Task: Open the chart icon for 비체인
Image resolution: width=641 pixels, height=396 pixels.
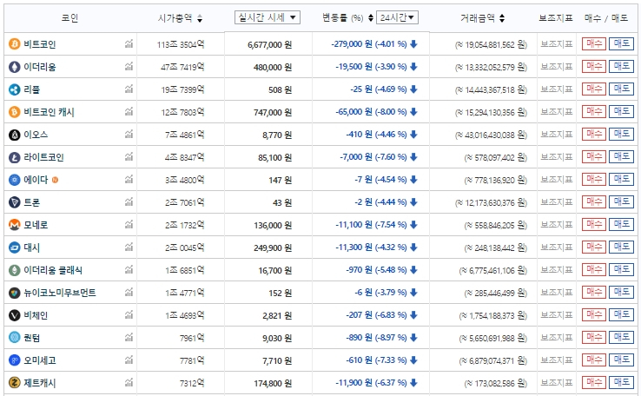Action: click(x=129, y=314)
